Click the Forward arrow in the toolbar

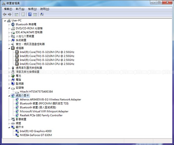(x=10, y=14)
